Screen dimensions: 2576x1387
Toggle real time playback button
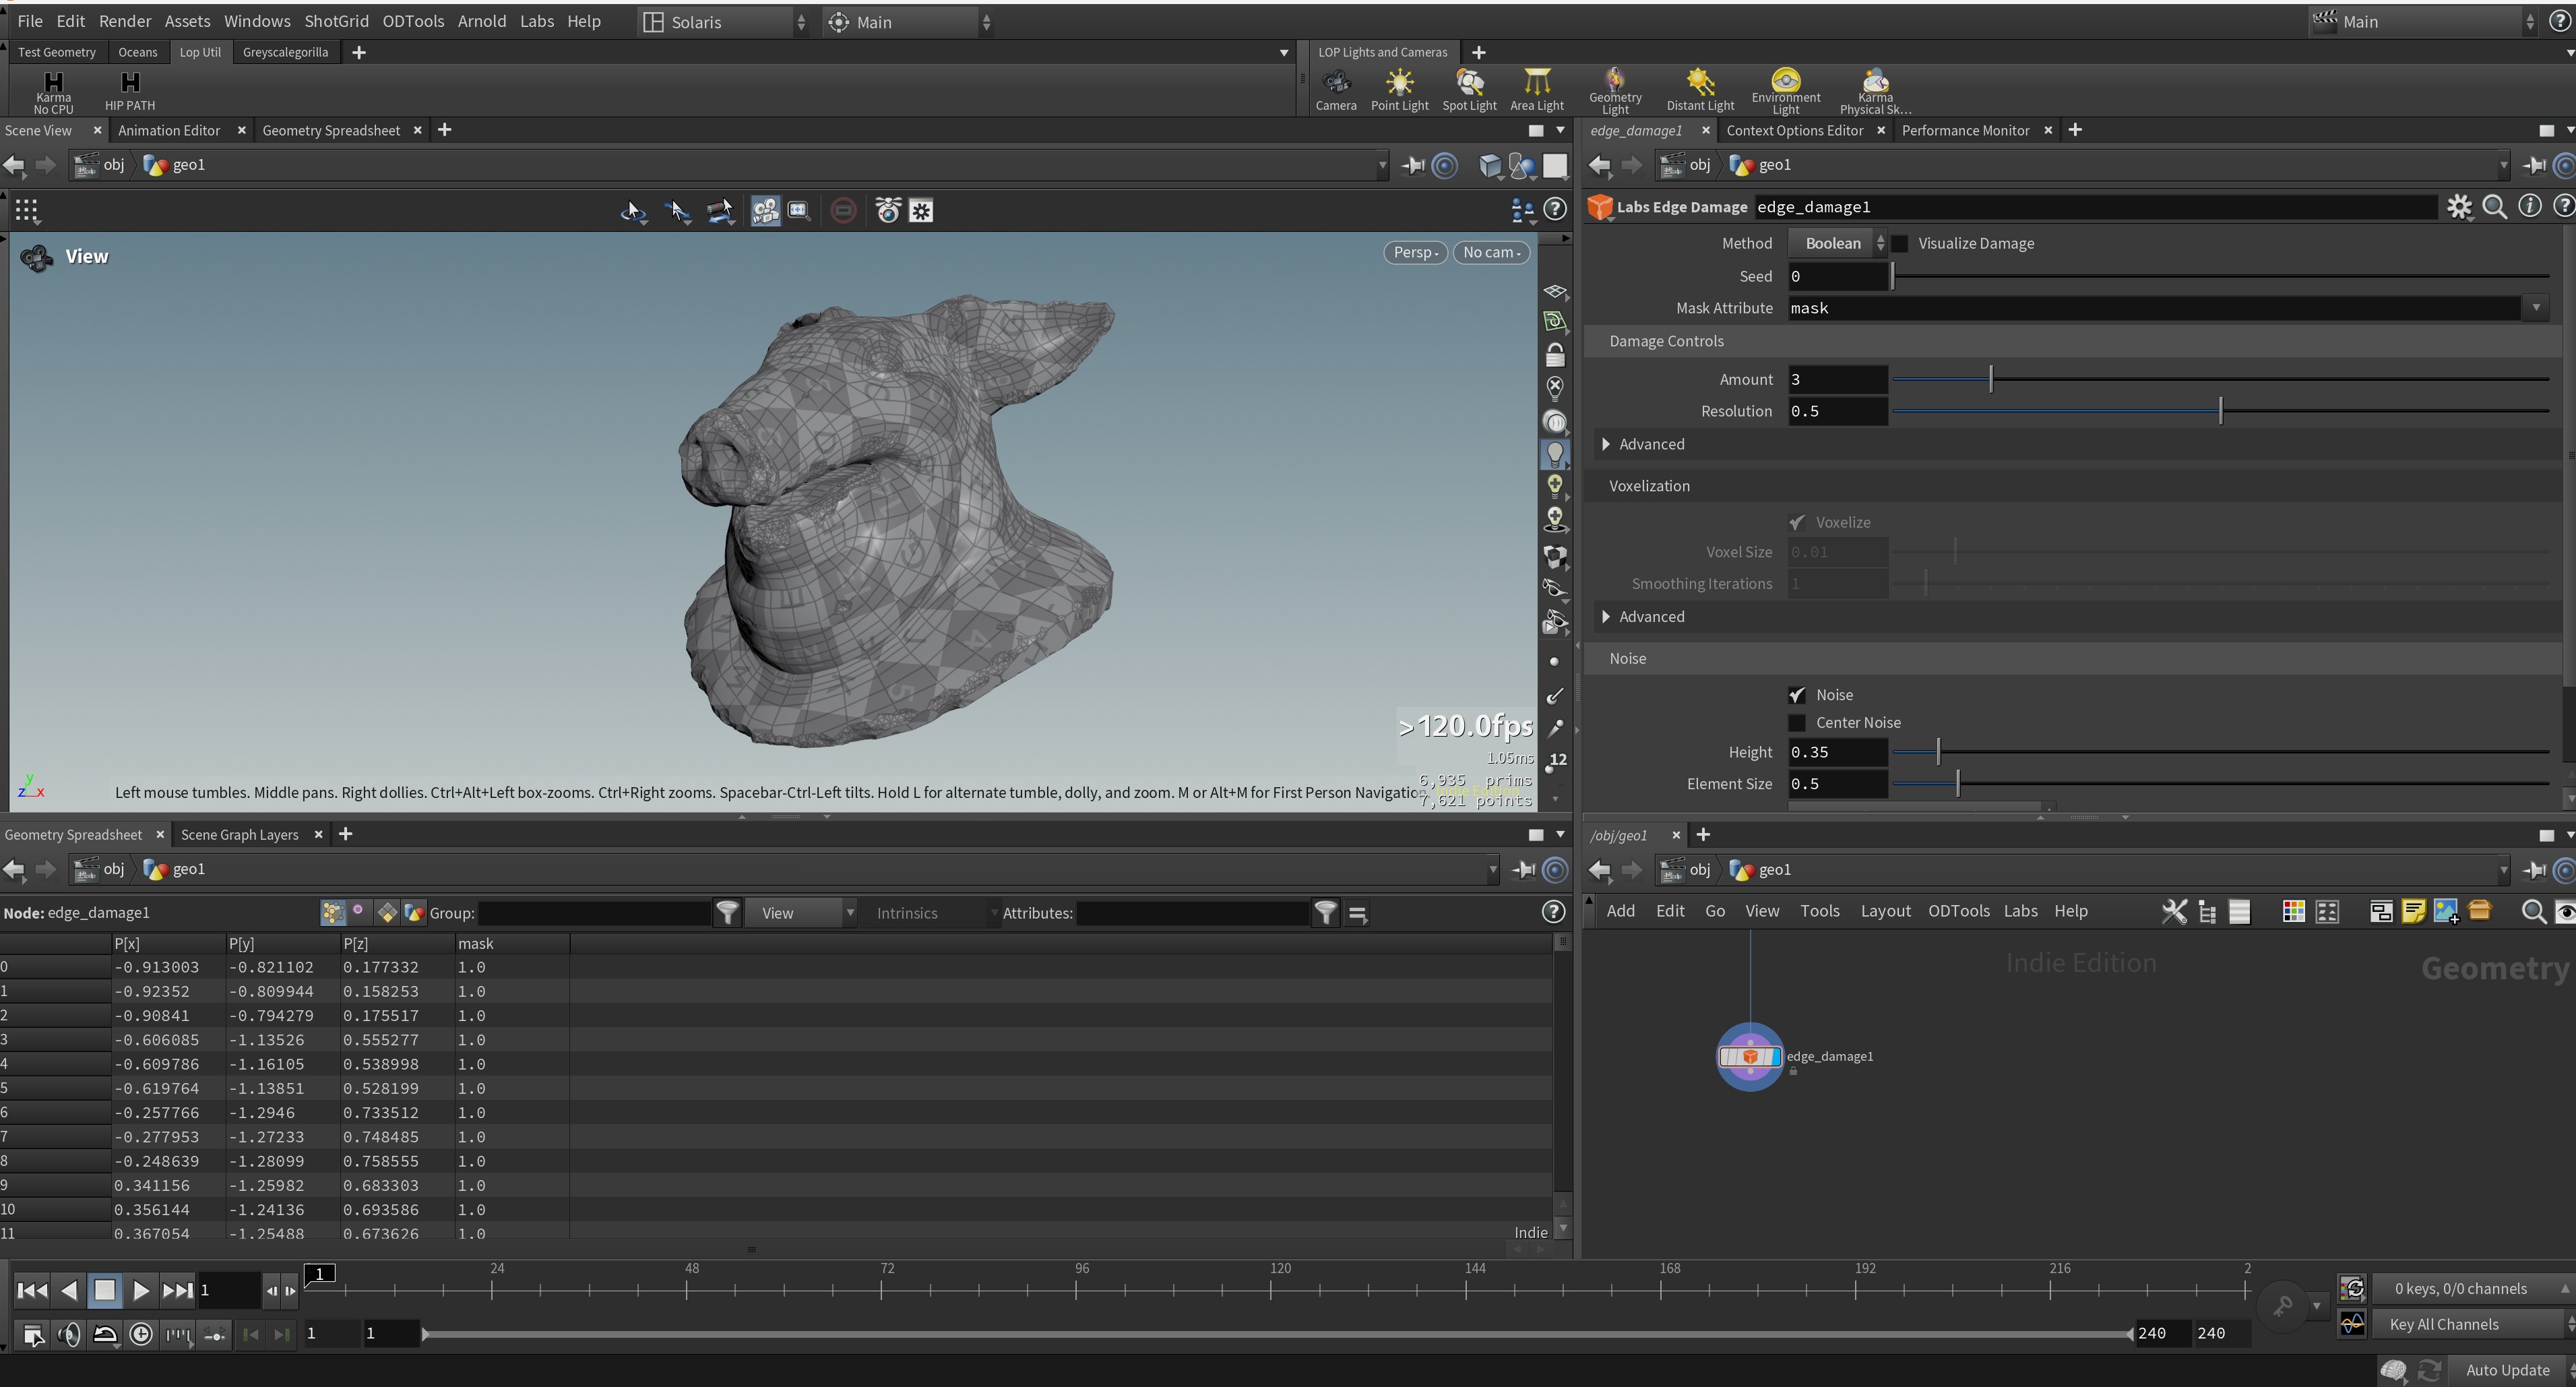(x=141, y=1334)
